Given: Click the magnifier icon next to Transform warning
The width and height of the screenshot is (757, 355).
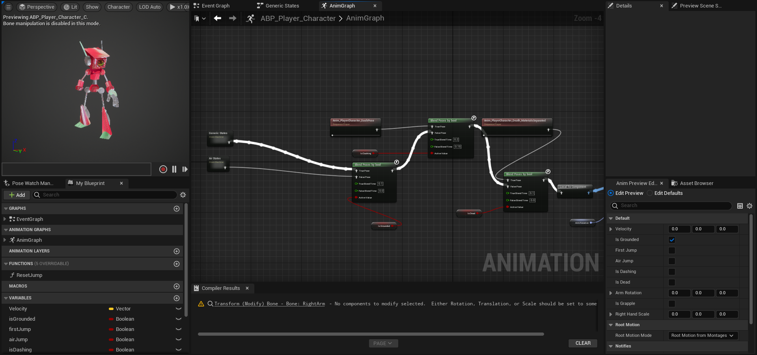Looking at the screenshot, I should 211,304.
